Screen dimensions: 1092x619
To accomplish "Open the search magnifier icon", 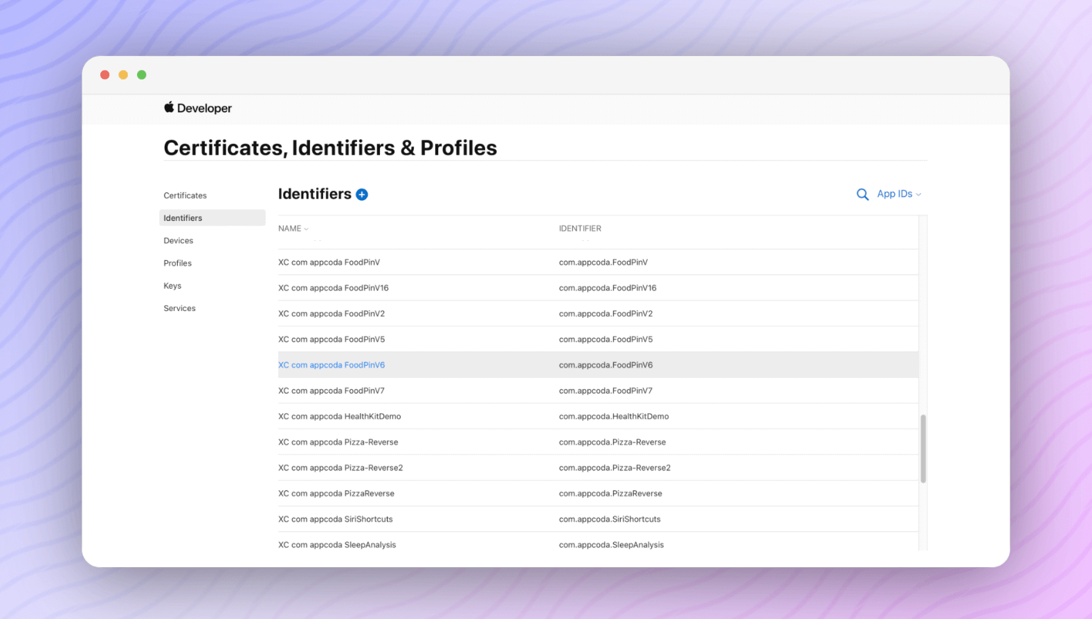I will (862, 195).
